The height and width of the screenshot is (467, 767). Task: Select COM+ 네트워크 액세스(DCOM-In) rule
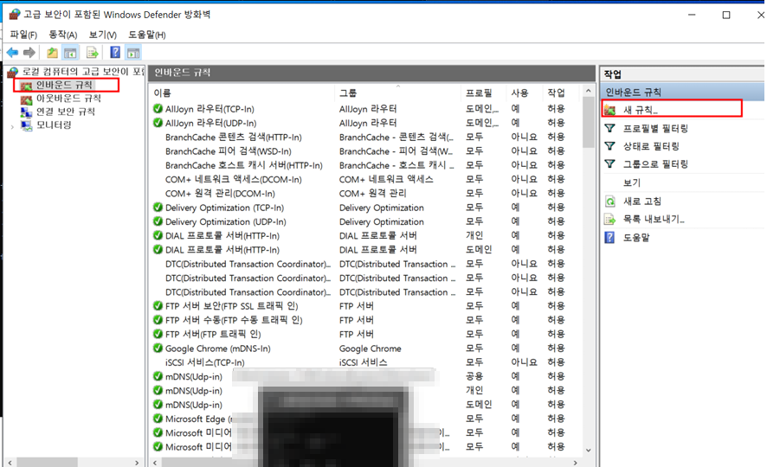pyautogui.click(x=234, y=179)
